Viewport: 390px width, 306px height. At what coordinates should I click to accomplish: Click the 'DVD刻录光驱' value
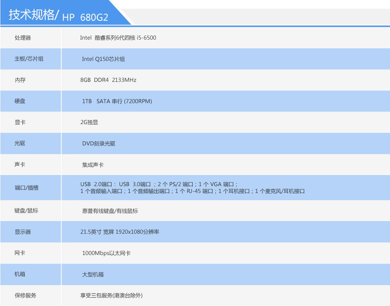pos(99,144)
